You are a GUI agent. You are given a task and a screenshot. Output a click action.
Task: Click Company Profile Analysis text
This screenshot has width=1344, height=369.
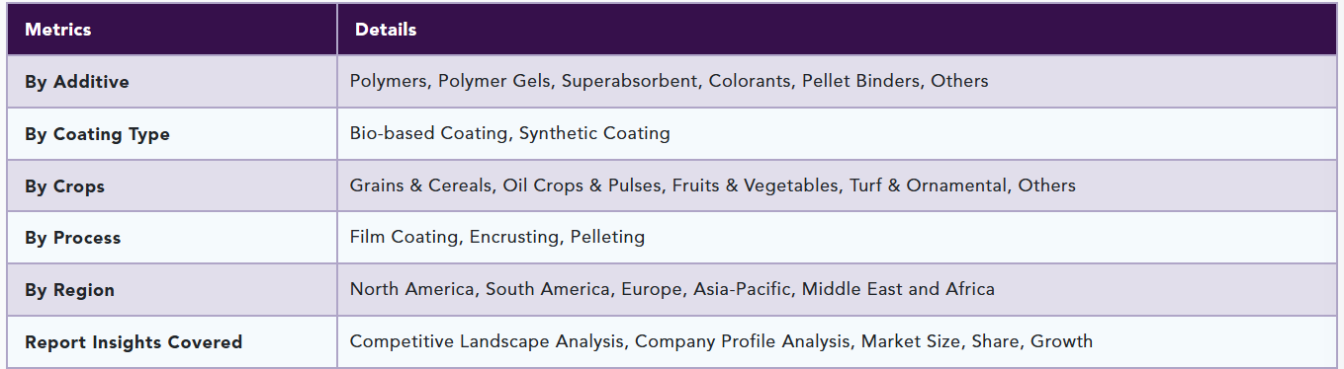click(742, 341)
